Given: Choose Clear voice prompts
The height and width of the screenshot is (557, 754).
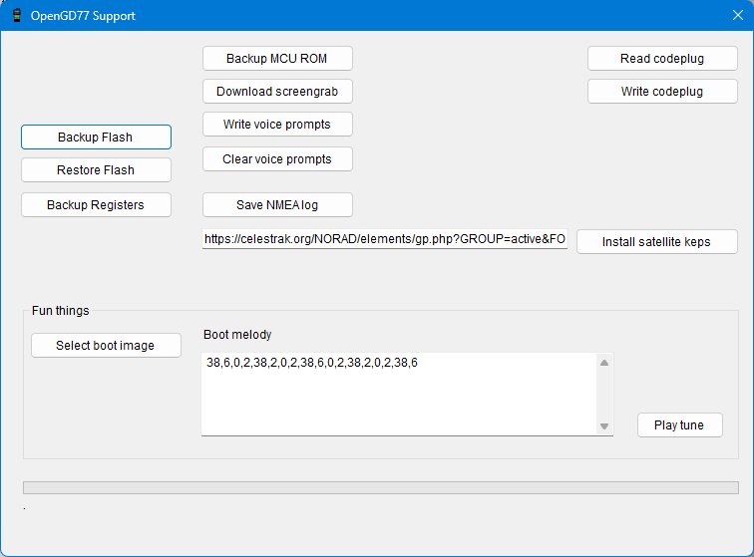Looking at the screenshot, I should click(x=277, y=159).
